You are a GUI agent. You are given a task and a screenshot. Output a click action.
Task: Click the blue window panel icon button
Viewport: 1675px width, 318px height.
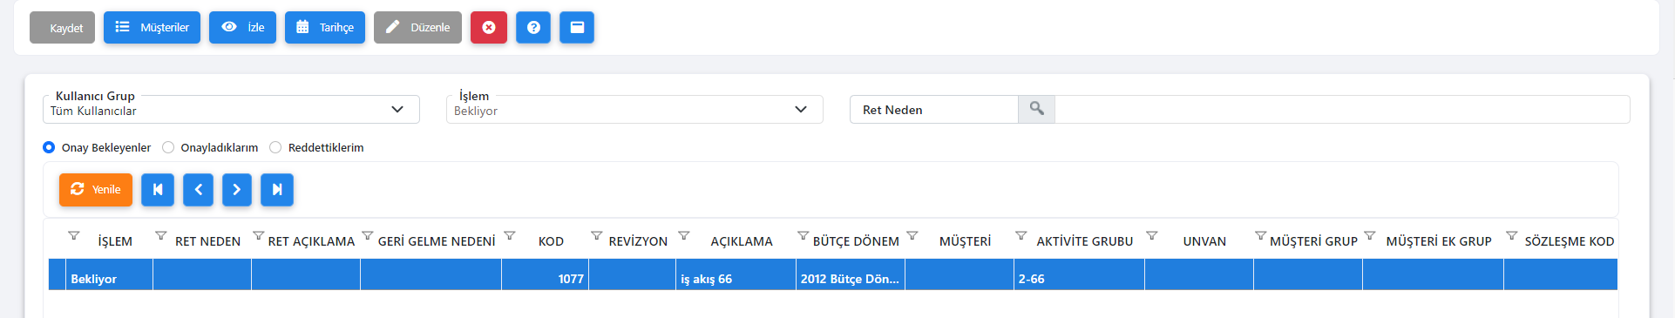tap(577, 28)
